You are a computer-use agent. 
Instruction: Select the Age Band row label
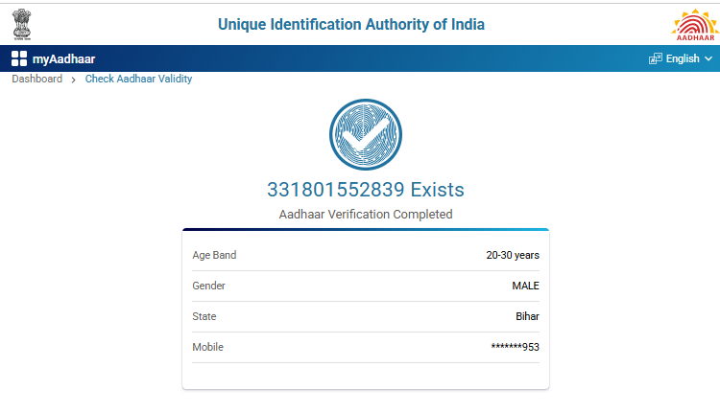(214, 255)
